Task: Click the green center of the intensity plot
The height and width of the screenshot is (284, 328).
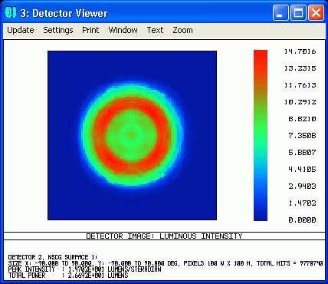Action: 132,134
